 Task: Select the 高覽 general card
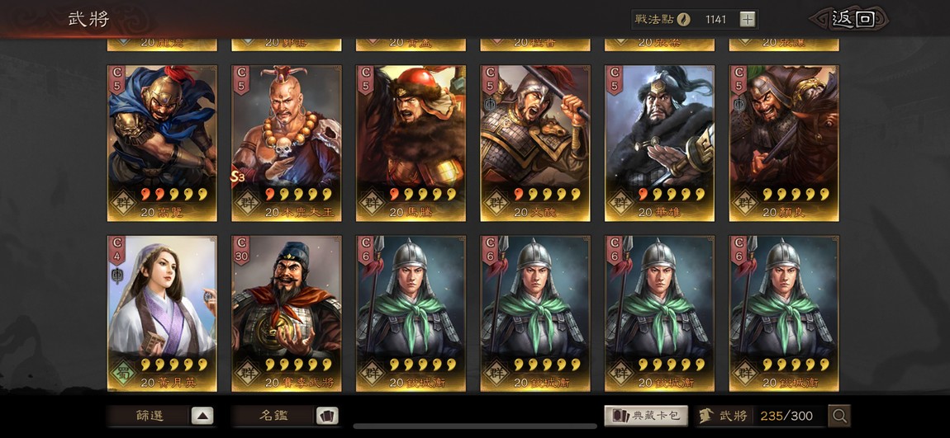pyautogui.click(x=162, y=143)
